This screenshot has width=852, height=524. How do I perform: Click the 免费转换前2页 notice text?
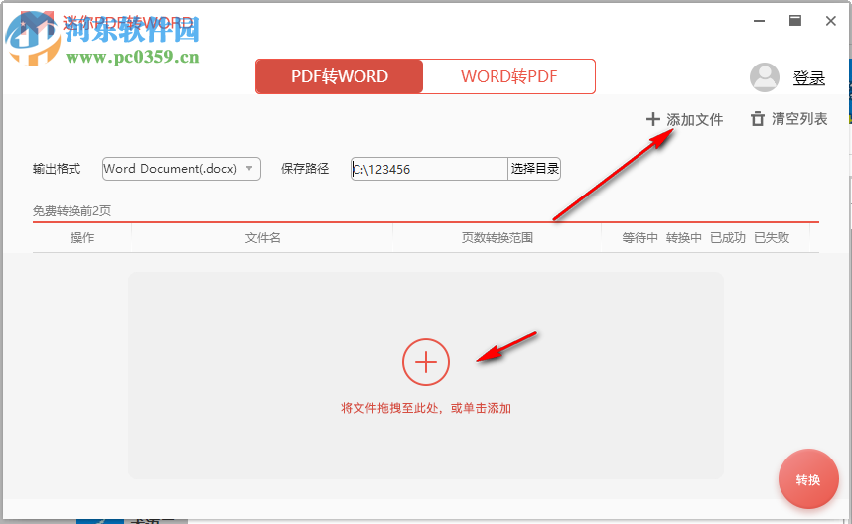pos(71,210)
